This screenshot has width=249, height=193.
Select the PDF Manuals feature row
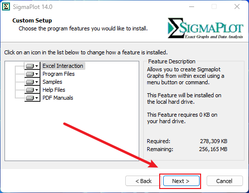(58, 98)
